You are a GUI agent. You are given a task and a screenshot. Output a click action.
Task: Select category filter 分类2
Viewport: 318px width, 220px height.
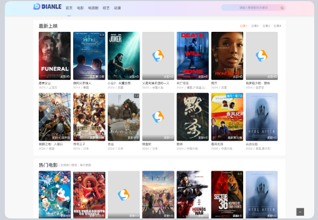255,26
